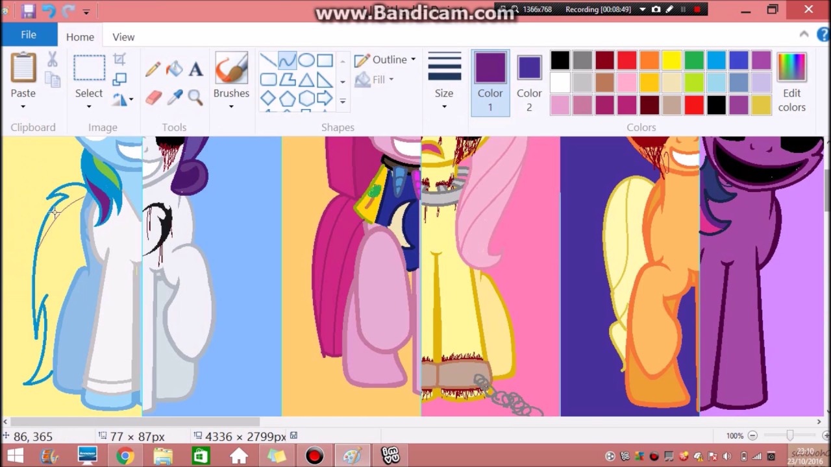This screenshot has height=467, width=831.
Task: Choose the Diamond shape
Action: 268,99
